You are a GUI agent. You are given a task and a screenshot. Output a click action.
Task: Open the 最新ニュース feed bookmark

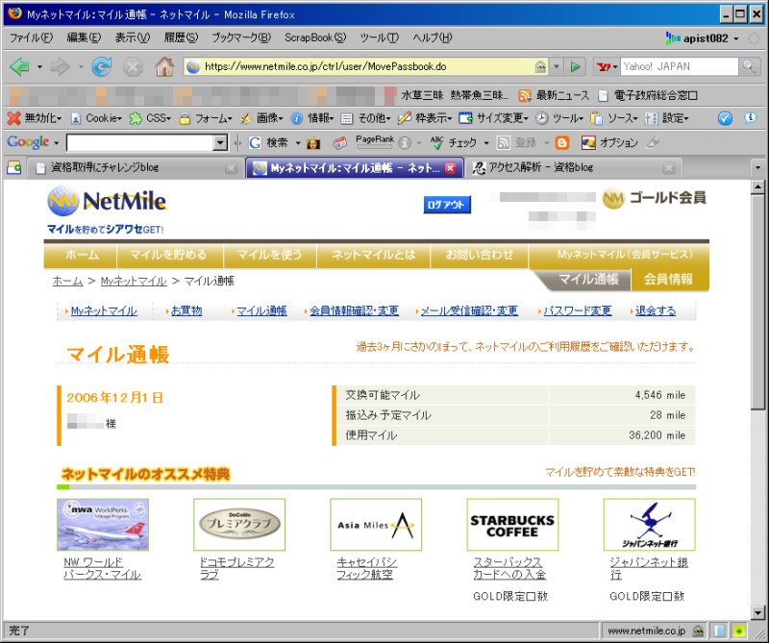tap(555, 95)
